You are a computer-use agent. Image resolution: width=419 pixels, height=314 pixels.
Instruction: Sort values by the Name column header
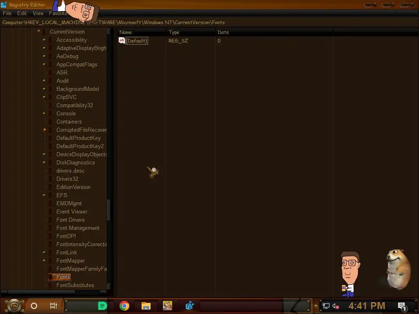pos(141,32)
